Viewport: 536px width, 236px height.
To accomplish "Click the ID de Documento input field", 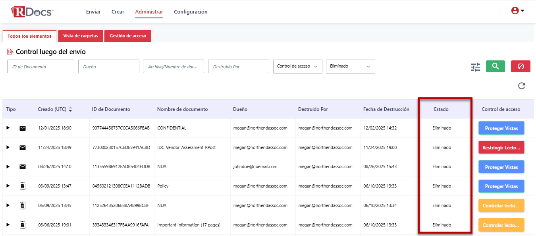I will [x=40, y=67].
